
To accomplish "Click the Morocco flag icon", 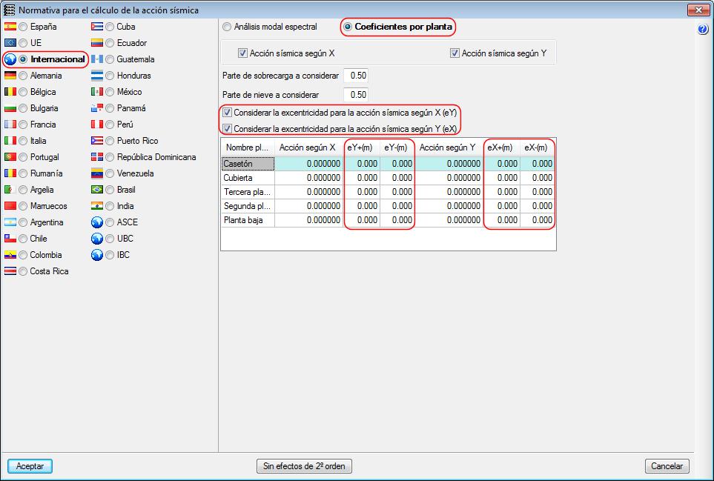I will point(10,206).
